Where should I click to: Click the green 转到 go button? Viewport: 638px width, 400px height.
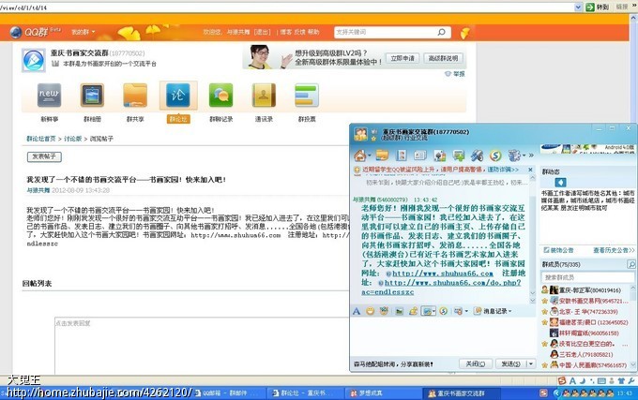(x=598, y=7)
